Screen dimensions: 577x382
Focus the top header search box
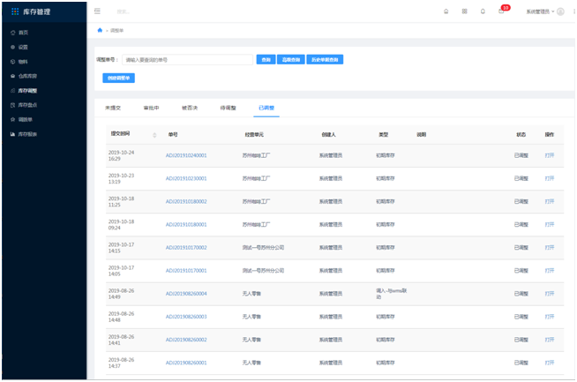(x=124, y=11)
